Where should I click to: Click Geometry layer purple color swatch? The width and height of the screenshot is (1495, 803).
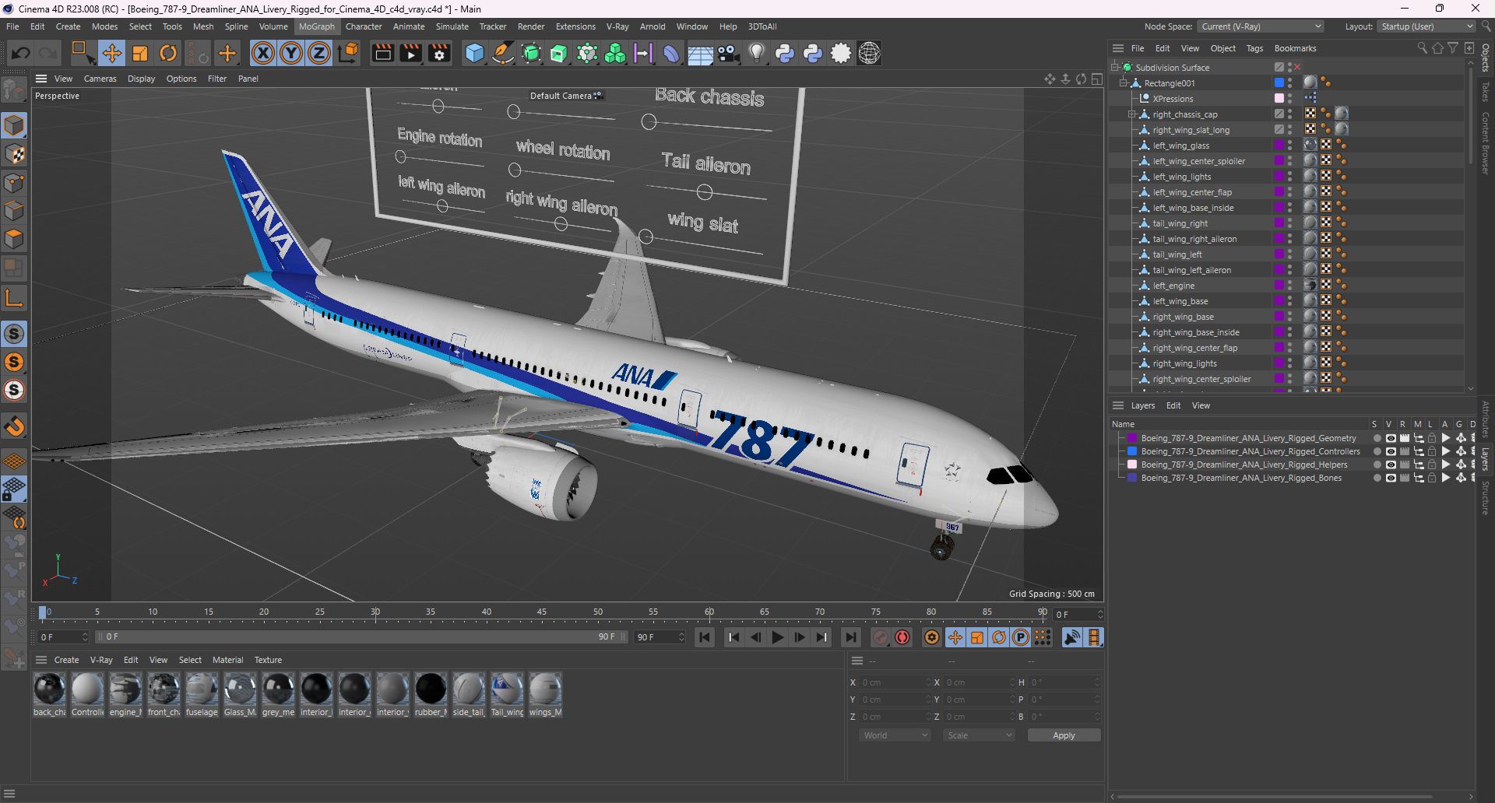pos(1132,438)
